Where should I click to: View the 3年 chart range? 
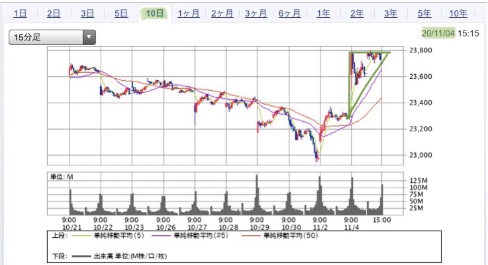(391, 13)
